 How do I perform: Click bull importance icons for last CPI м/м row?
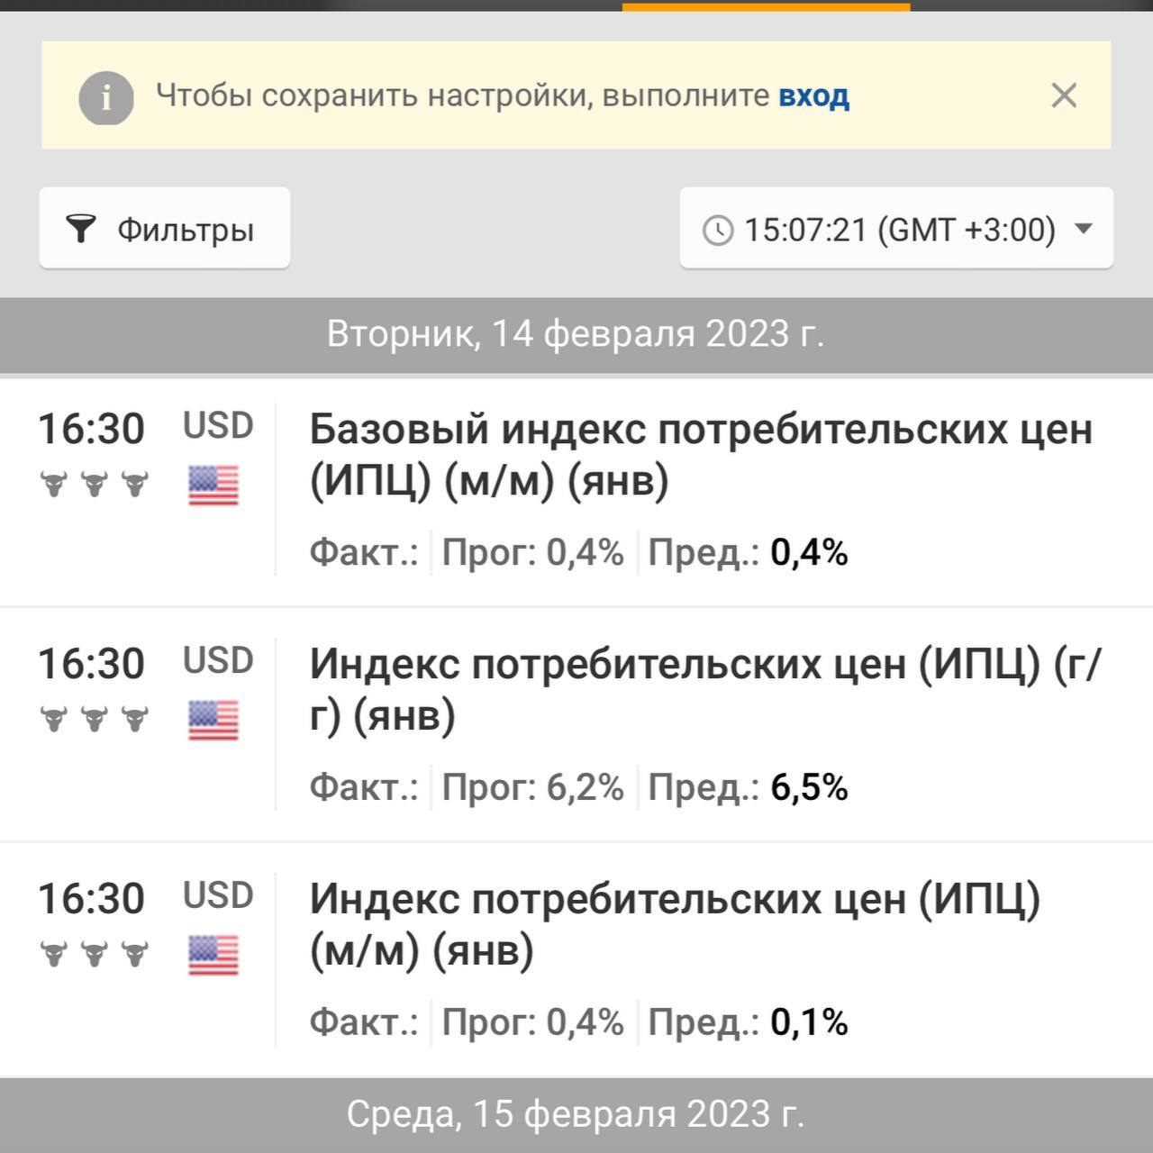click(x=94, y=955)
